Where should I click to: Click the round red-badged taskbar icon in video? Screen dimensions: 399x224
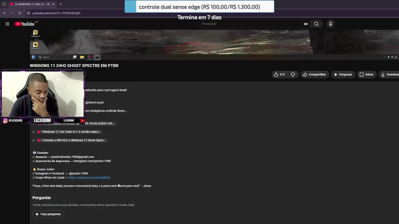(89, 57)
